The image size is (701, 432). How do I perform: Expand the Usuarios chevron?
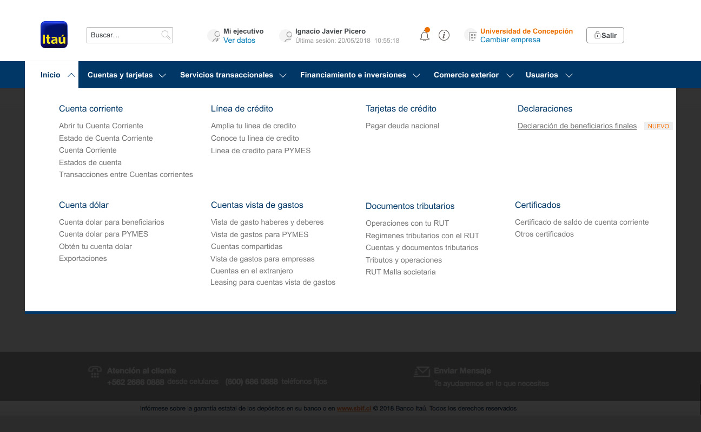pyautogui.click(x=569, y=76)
